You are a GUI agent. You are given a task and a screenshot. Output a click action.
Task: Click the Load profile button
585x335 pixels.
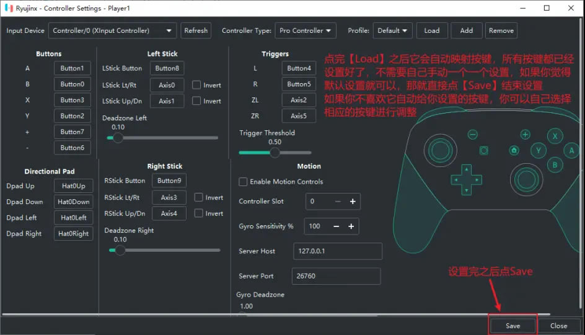coord(432,30)
